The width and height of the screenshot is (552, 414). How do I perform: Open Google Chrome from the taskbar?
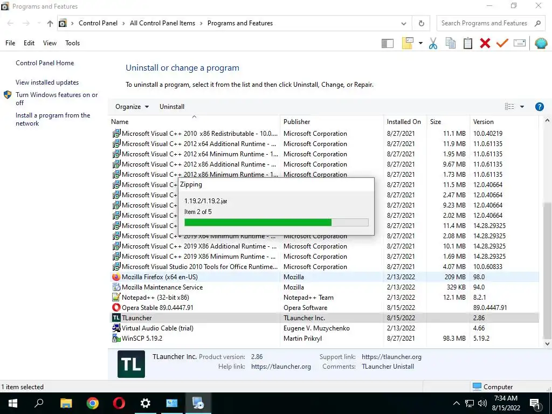(93, 403)
